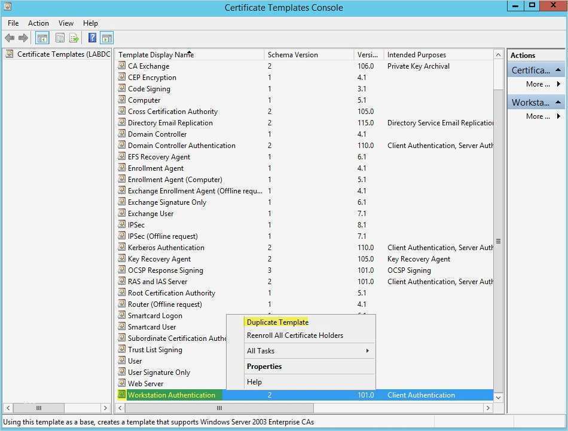Collapse the Certifica... actions section
568x431 pixels.
558,70
